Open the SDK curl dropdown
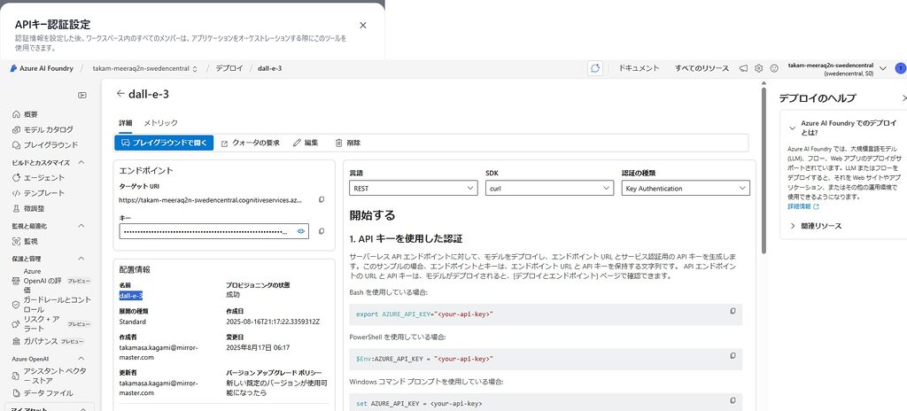907x411 pixels. pos(549,188)
